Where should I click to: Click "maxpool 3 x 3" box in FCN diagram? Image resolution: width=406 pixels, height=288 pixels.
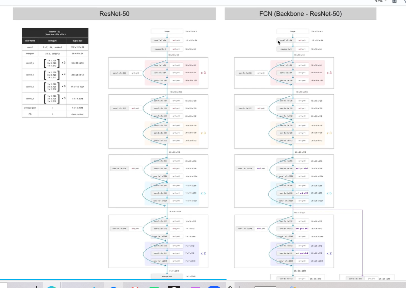286,49
